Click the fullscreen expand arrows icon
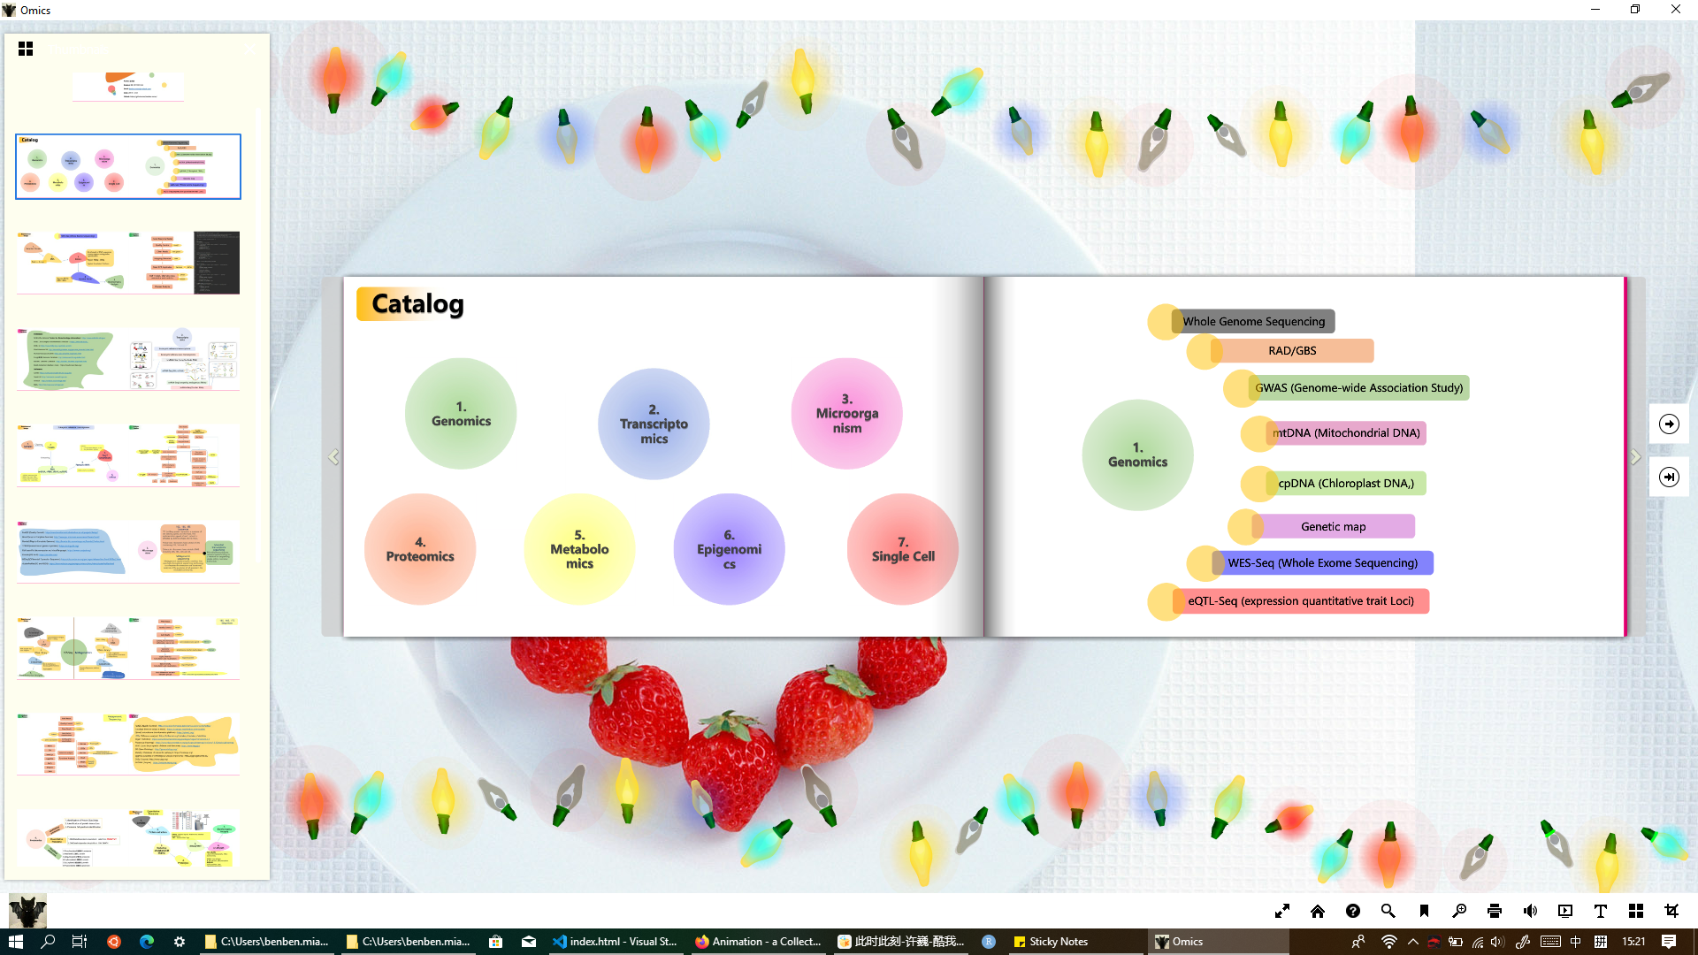The height and width of the screenshot is (955, 1698). (x=1281, y=911)
